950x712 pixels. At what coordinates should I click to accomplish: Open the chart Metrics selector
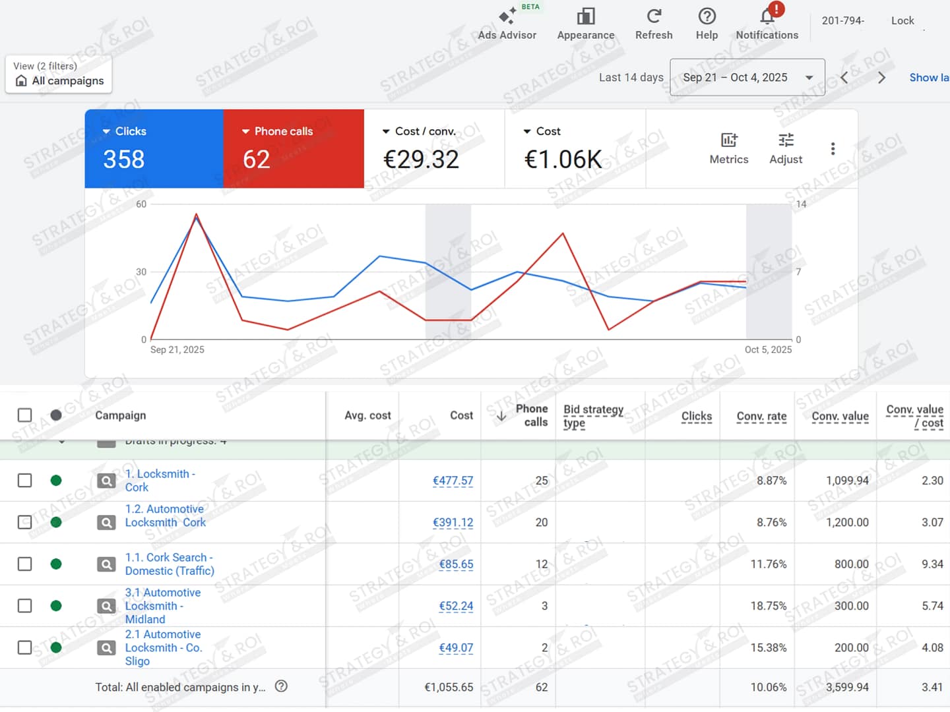click(728, 148)
